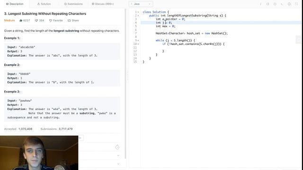Viewport: 303px width, 170px height.
Task: Click the heart Favorite icon
Action: (51, 20)
